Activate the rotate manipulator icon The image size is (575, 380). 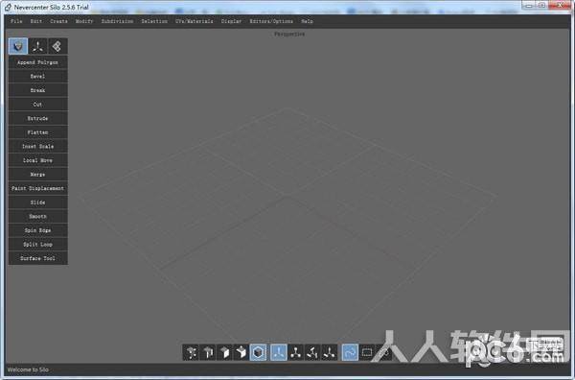[x=312, y=352]
